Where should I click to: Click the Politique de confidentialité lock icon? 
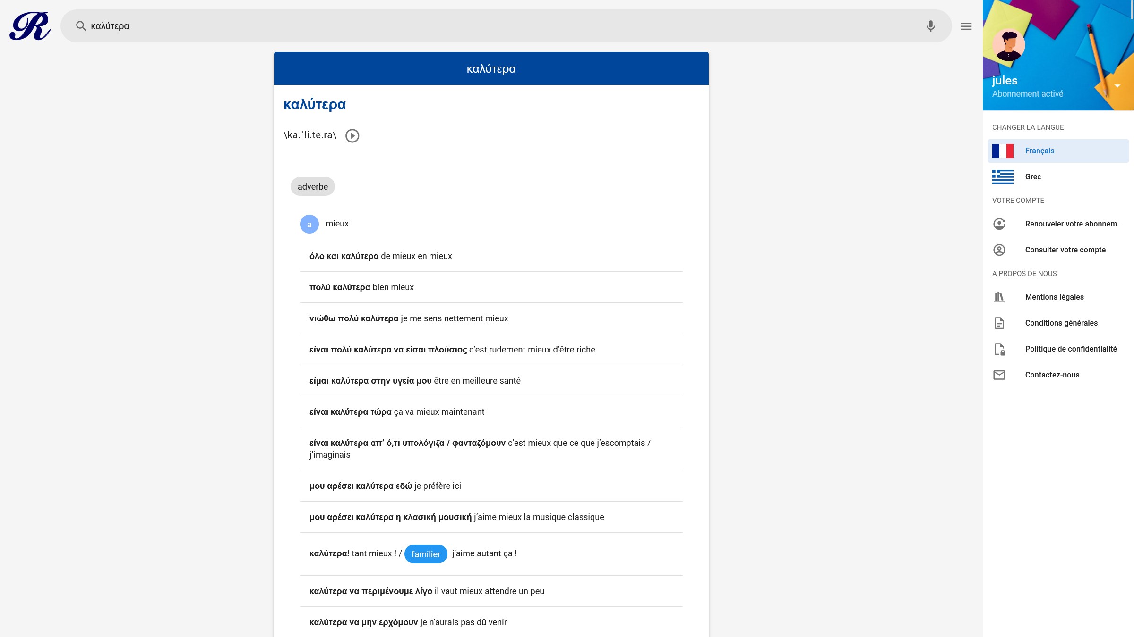point(999,349)
